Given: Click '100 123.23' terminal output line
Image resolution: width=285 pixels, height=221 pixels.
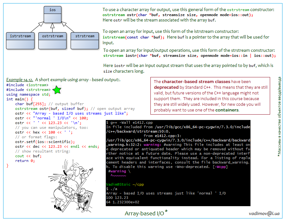Looking at the screenshot, I should point(117,198).
